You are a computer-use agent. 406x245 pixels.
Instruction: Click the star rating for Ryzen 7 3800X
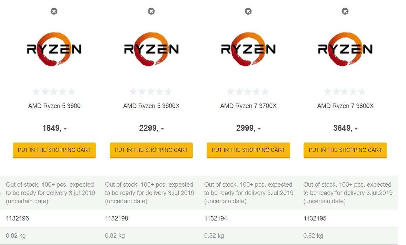(x=345, y=92)
